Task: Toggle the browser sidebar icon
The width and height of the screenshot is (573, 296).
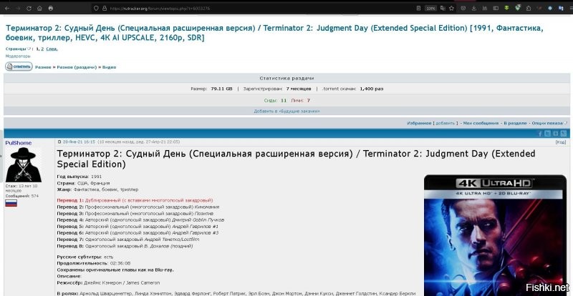Action: point(496,8)
